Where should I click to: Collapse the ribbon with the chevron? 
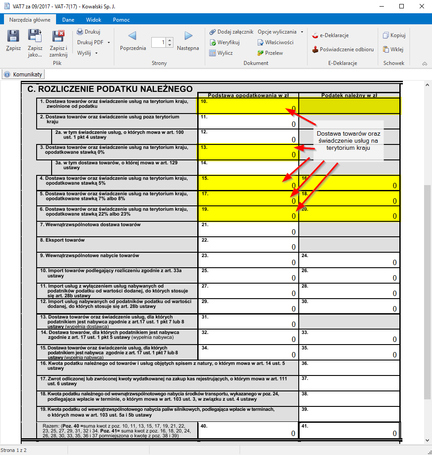click(x=424, y=64)
